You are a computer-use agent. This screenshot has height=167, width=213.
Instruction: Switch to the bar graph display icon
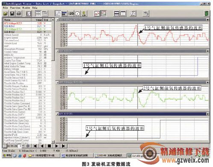64,14
